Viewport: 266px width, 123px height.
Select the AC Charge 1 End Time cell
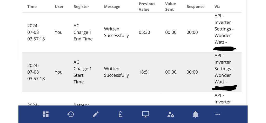click(83, 32)
